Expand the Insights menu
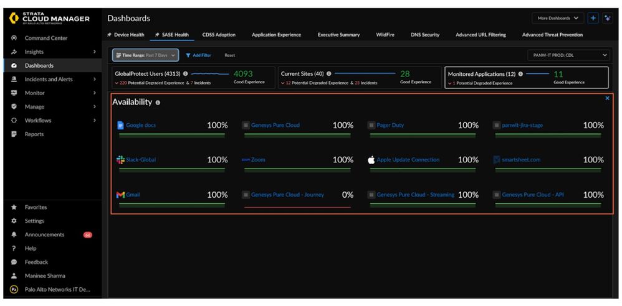Viewport: 622px width, 306px height. click(94, 52)
